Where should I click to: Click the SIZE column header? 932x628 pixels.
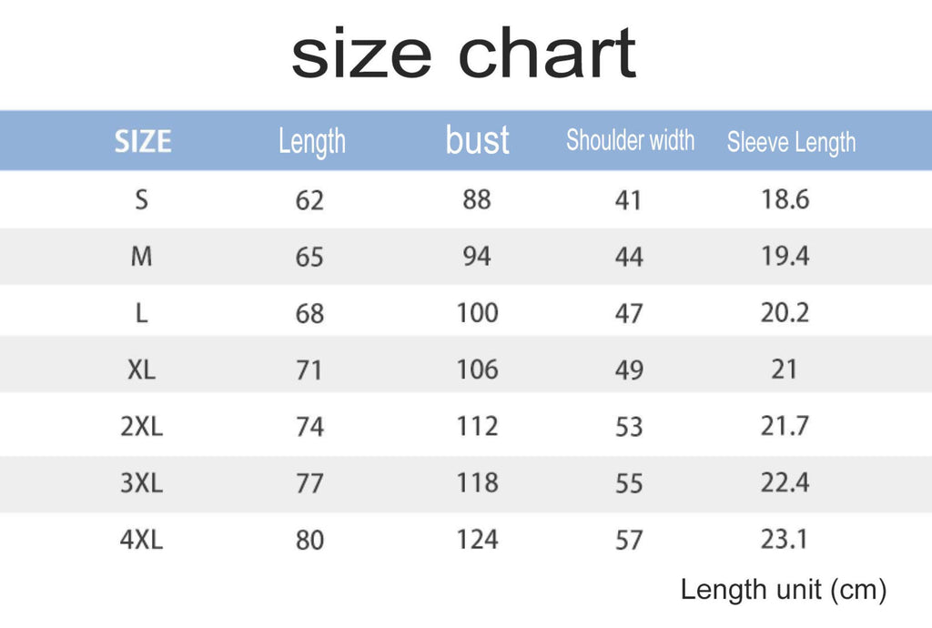click(143, 141)
